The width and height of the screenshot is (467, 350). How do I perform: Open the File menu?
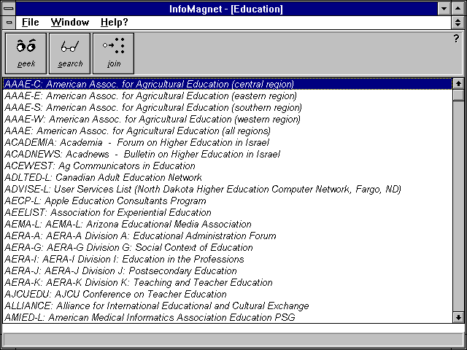coord(30,23)
